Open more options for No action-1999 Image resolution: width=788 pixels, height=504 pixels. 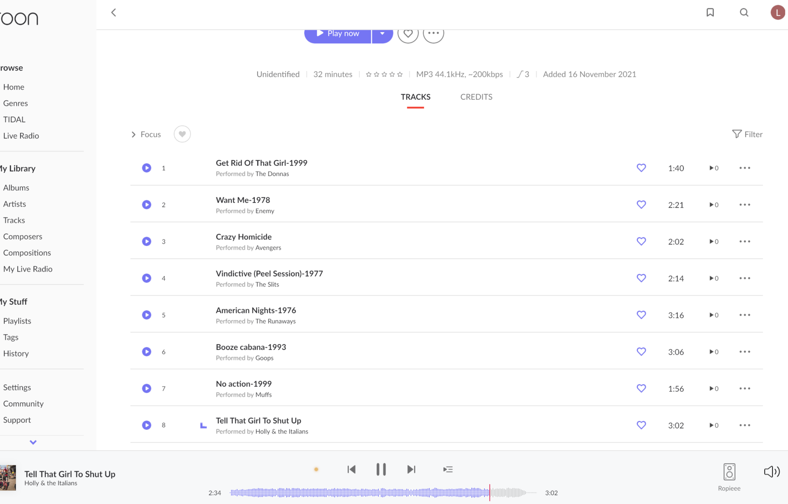pyautogui.click(x=745, y=389)
